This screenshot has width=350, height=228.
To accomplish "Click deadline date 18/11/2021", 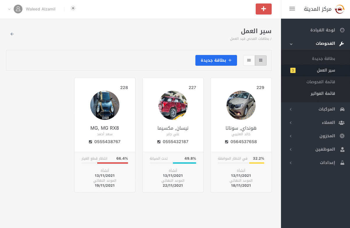I will (x=241, y=185).
